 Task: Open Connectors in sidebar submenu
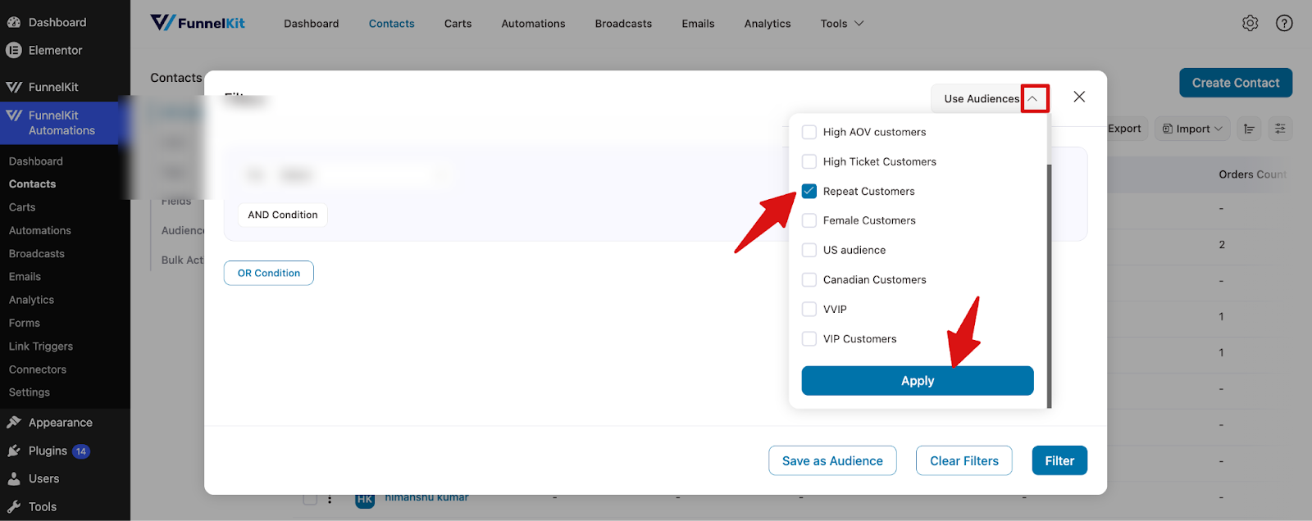pos(38,369)
